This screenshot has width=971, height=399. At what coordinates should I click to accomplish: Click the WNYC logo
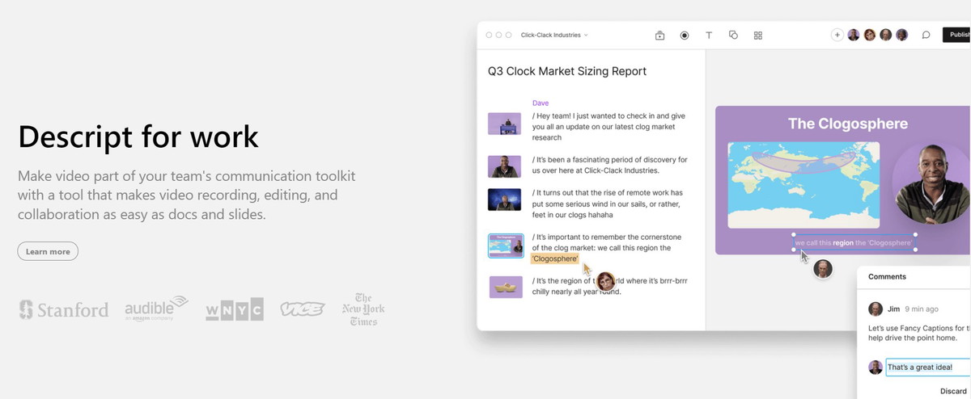(x=234, y=309)
